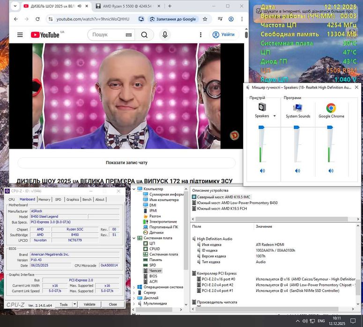Start voice search with the microphone icon
This screenshot has width=363, height=327.
[165, 35]
